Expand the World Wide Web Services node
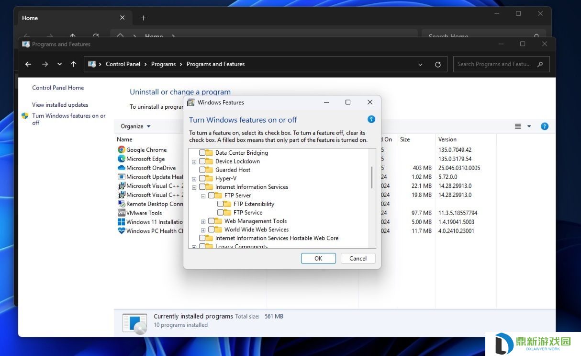The width and height of the screenshot is (581, 356). 203,230
